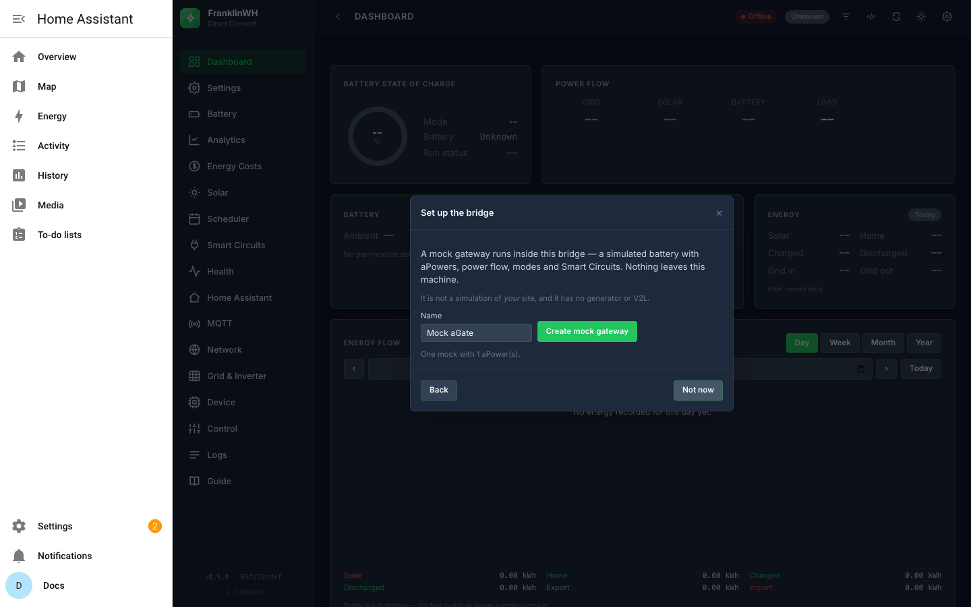Collapse the FranklinWH navigation panel

[243, 591]
